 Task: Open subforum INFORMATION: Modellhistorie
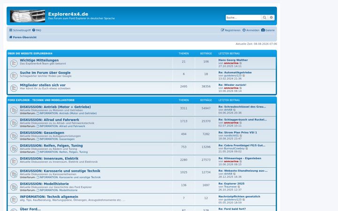tap(57, 190)
